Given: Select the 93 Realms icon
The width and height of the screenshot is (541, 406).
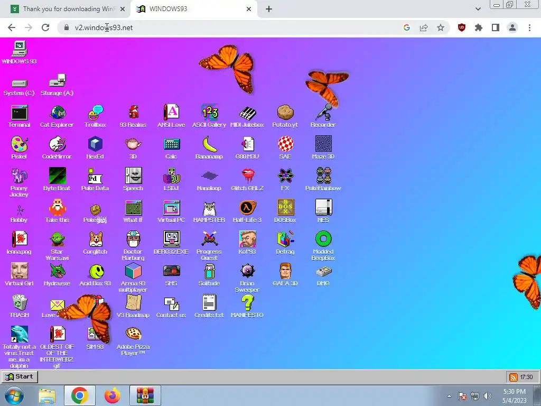Looking at the screenshot, I should [133, 116].
